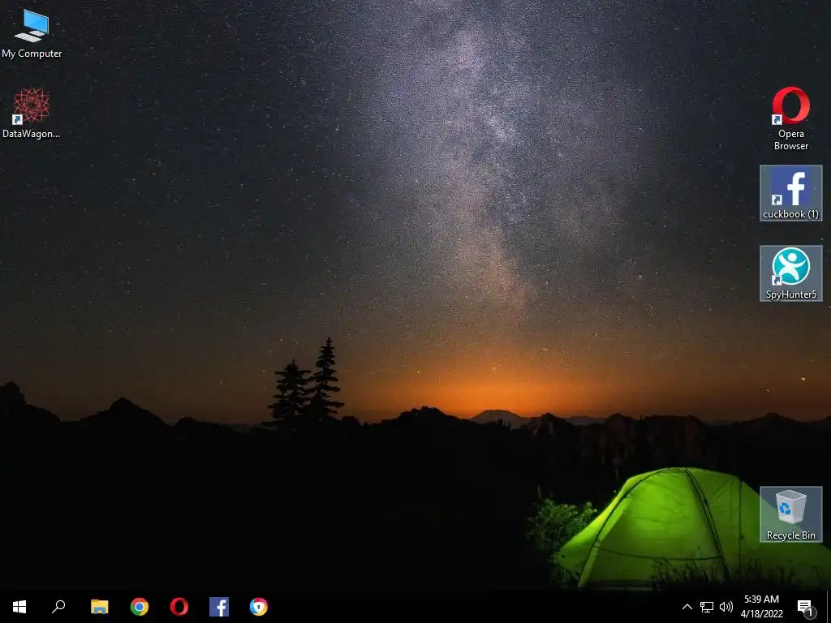Launch Opera from the taskbar

179,607
